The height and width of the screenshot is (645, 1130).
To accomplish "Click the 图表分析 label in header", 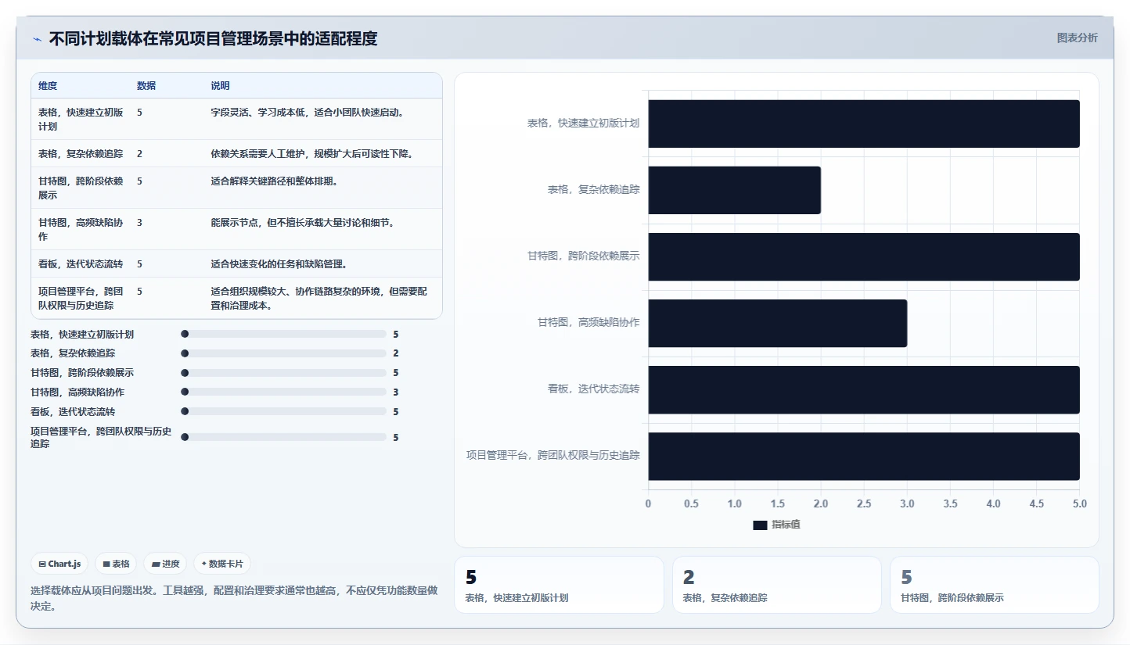I will [1077, 38].
